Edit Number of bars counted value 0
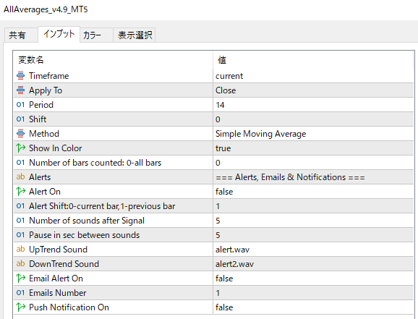 [313, 163]
